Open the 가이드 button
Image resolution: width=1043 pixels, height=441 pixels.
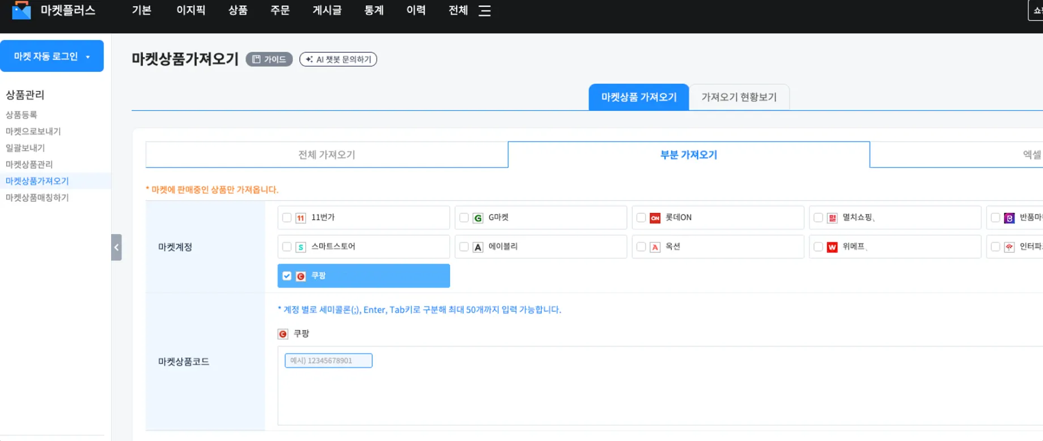[269, 59]
